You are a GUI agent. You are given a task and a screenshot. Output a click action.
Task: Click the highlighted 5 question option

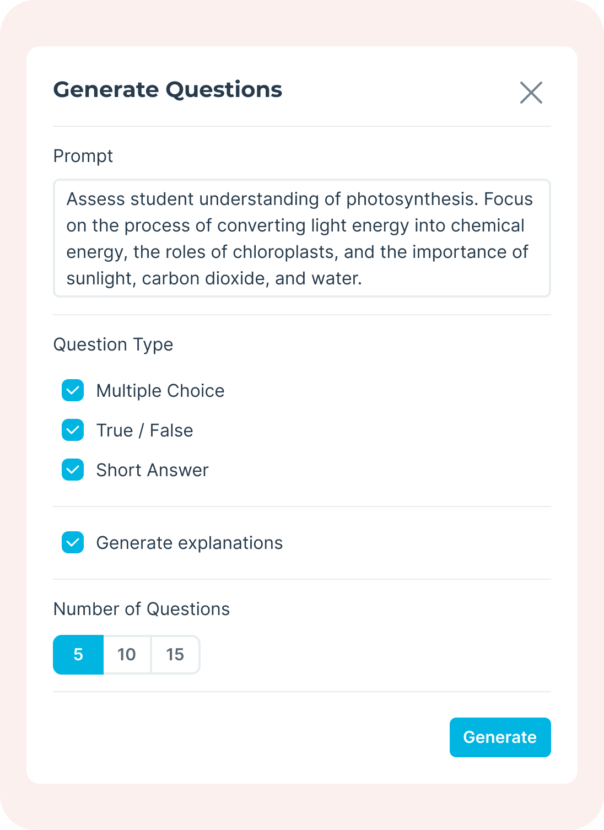78,655
